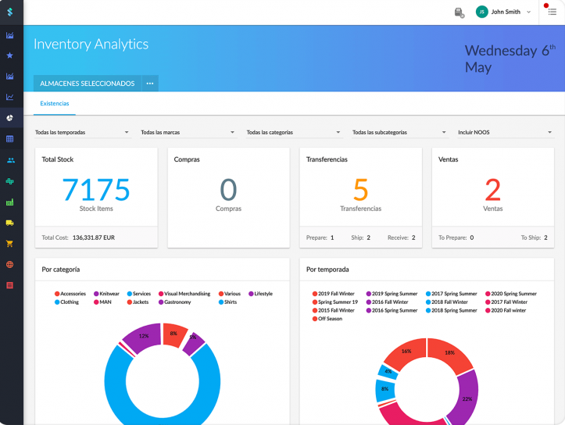Open the notifications list icon top right
Viewport: 565px width, 425px height.
[x=552, y=12]
